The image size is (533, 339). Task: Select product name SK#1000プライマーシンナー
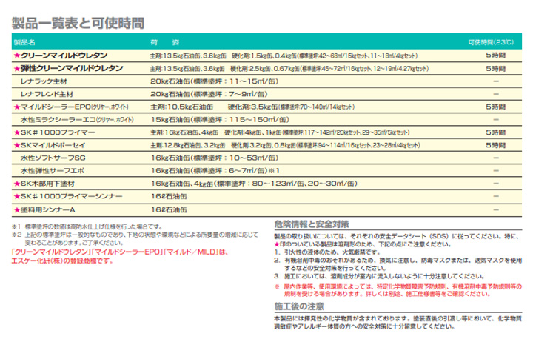[71, 196]
